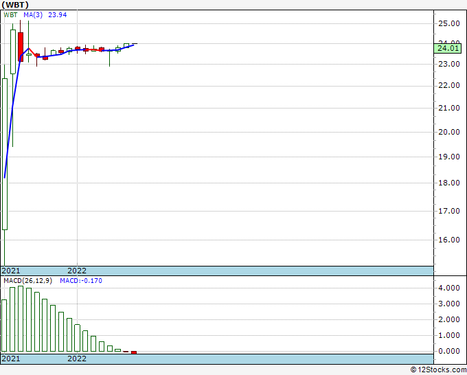The width and height of the screenshot is (467, 375).
Task: Click the 23.00 price axis label
Action: click(x=449, y=64)
